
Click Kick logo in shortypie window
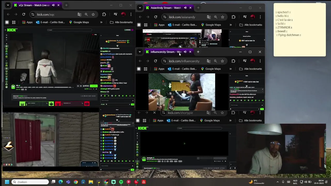(143, 128)
